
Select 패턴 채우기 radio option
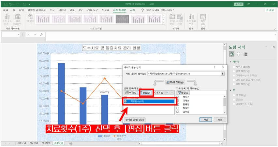234,84
